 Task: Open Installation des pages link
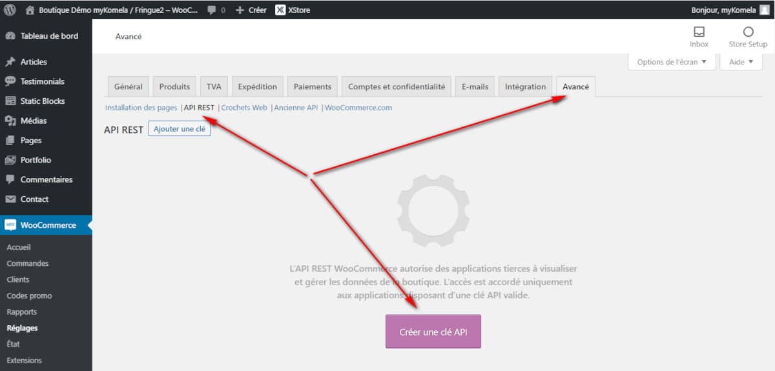[x=141, y=108]
